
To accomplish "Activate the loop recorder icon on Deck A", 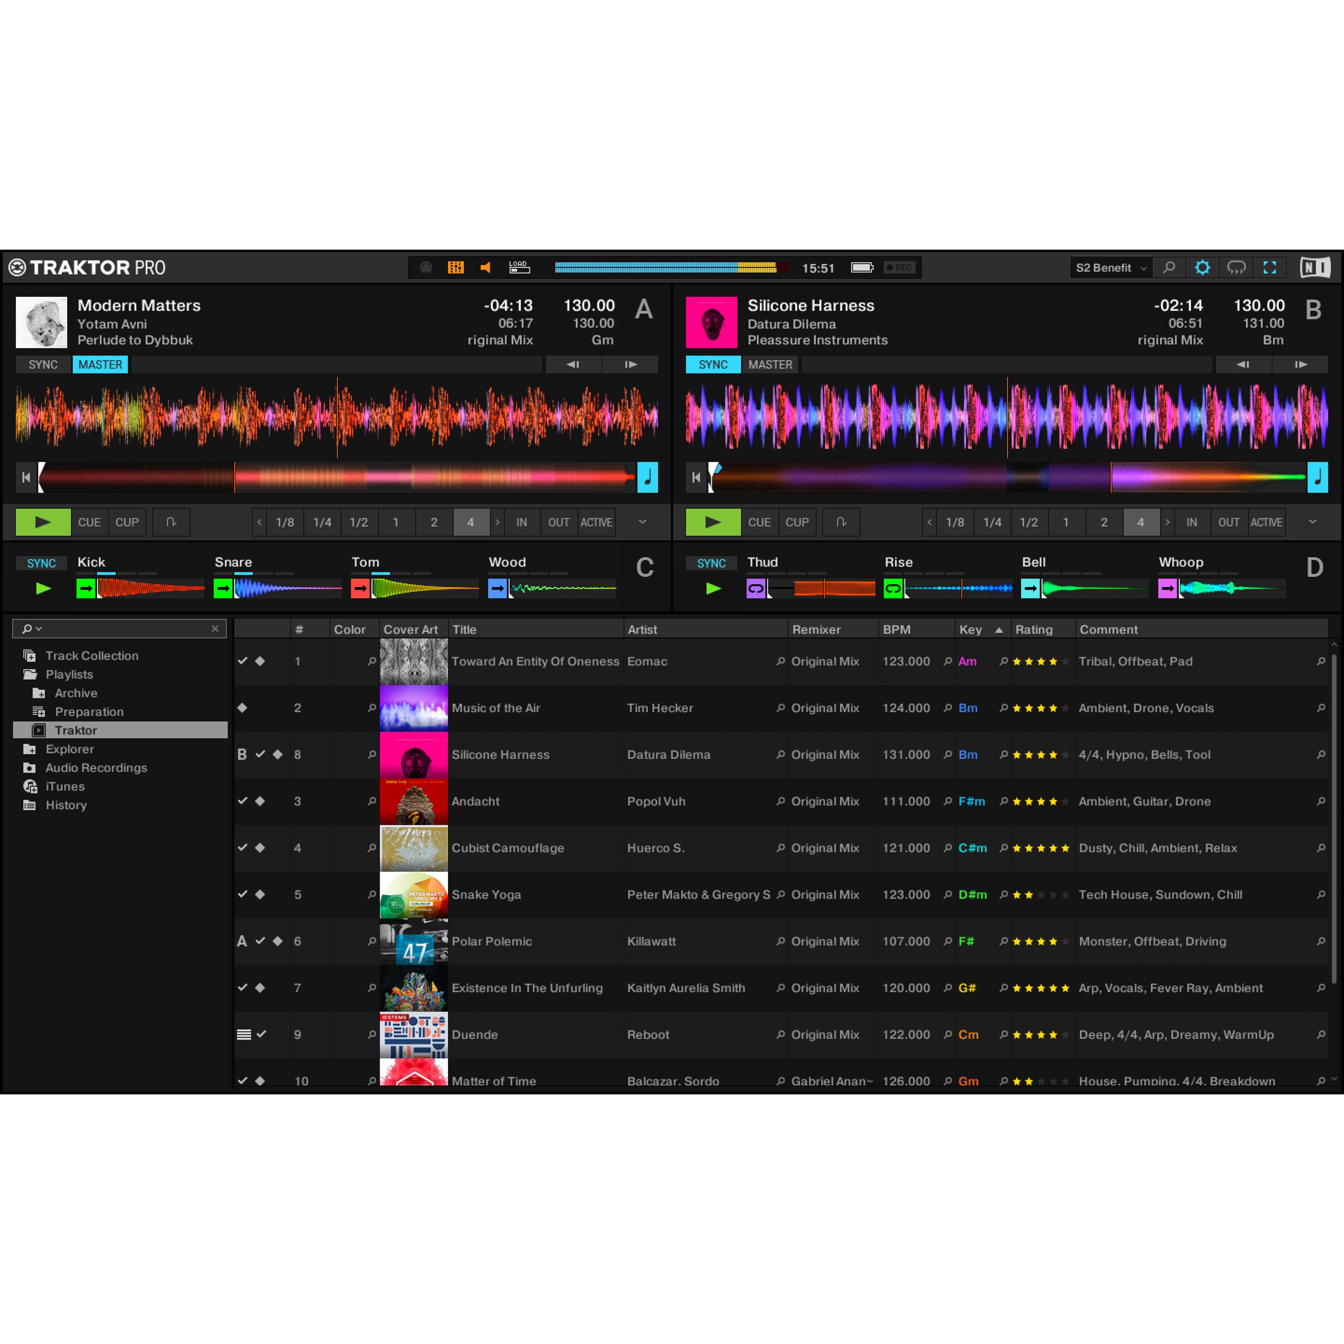I will (170, 522).
